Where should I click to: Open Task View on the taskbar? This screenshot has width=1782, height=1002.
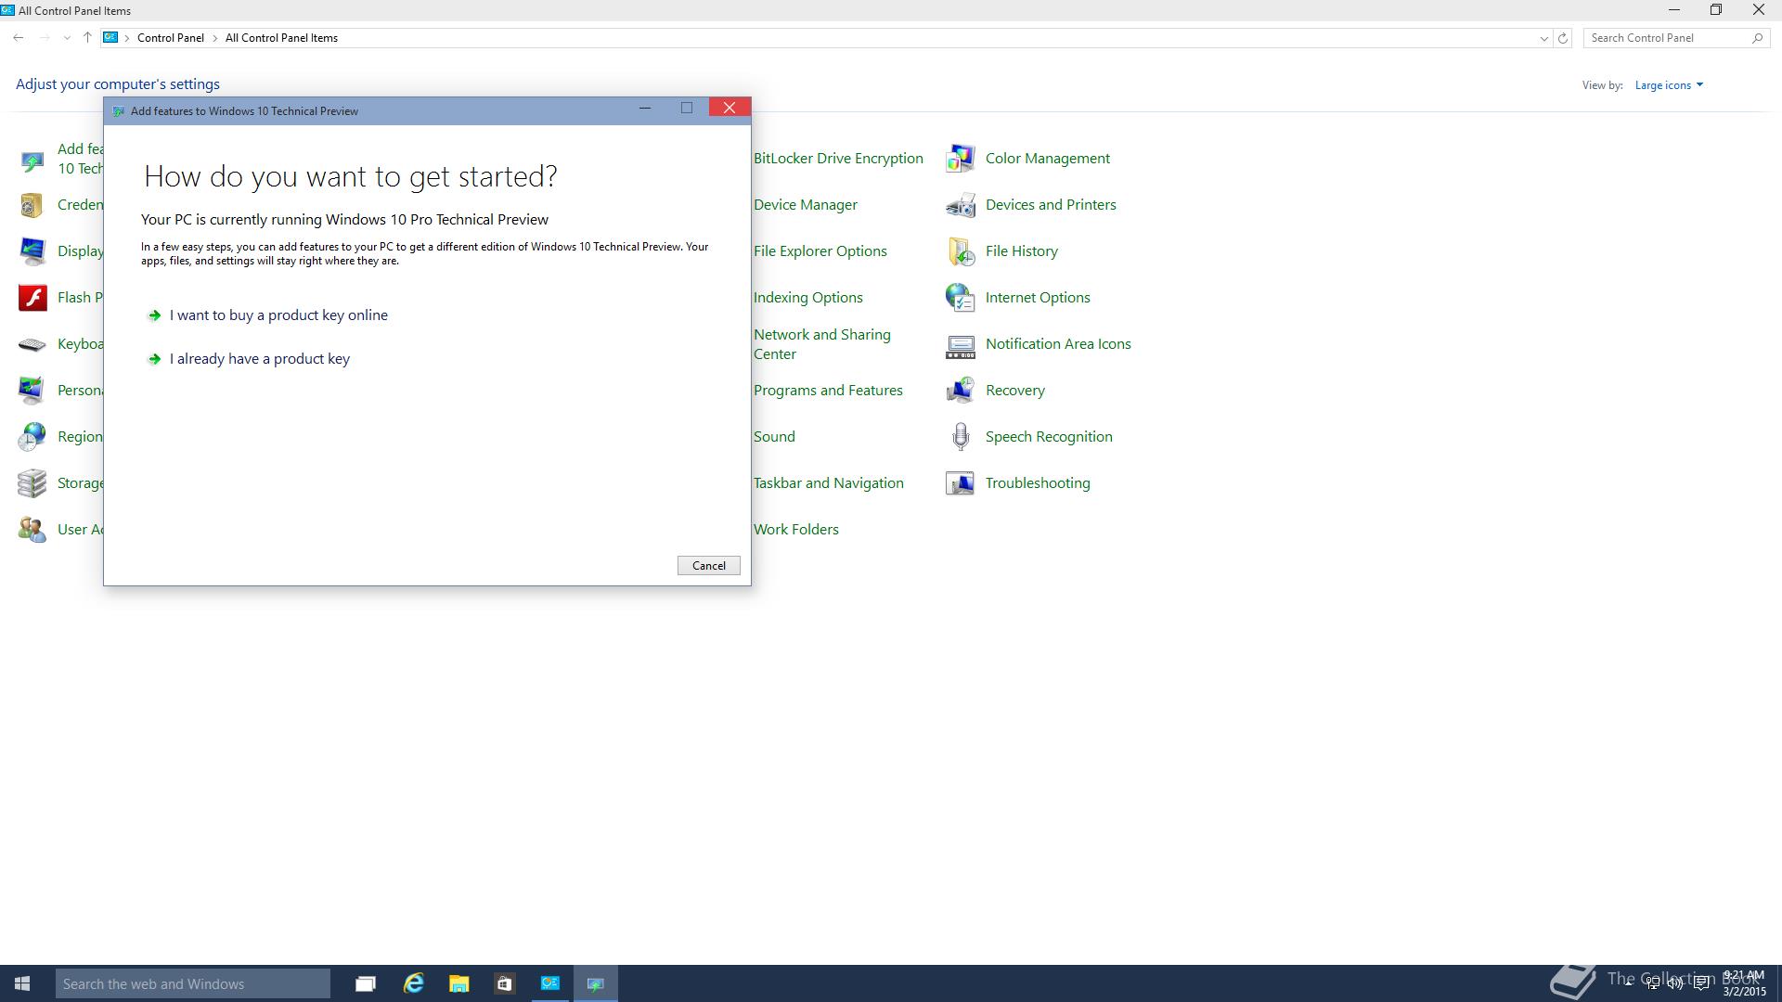click(366, 983)
